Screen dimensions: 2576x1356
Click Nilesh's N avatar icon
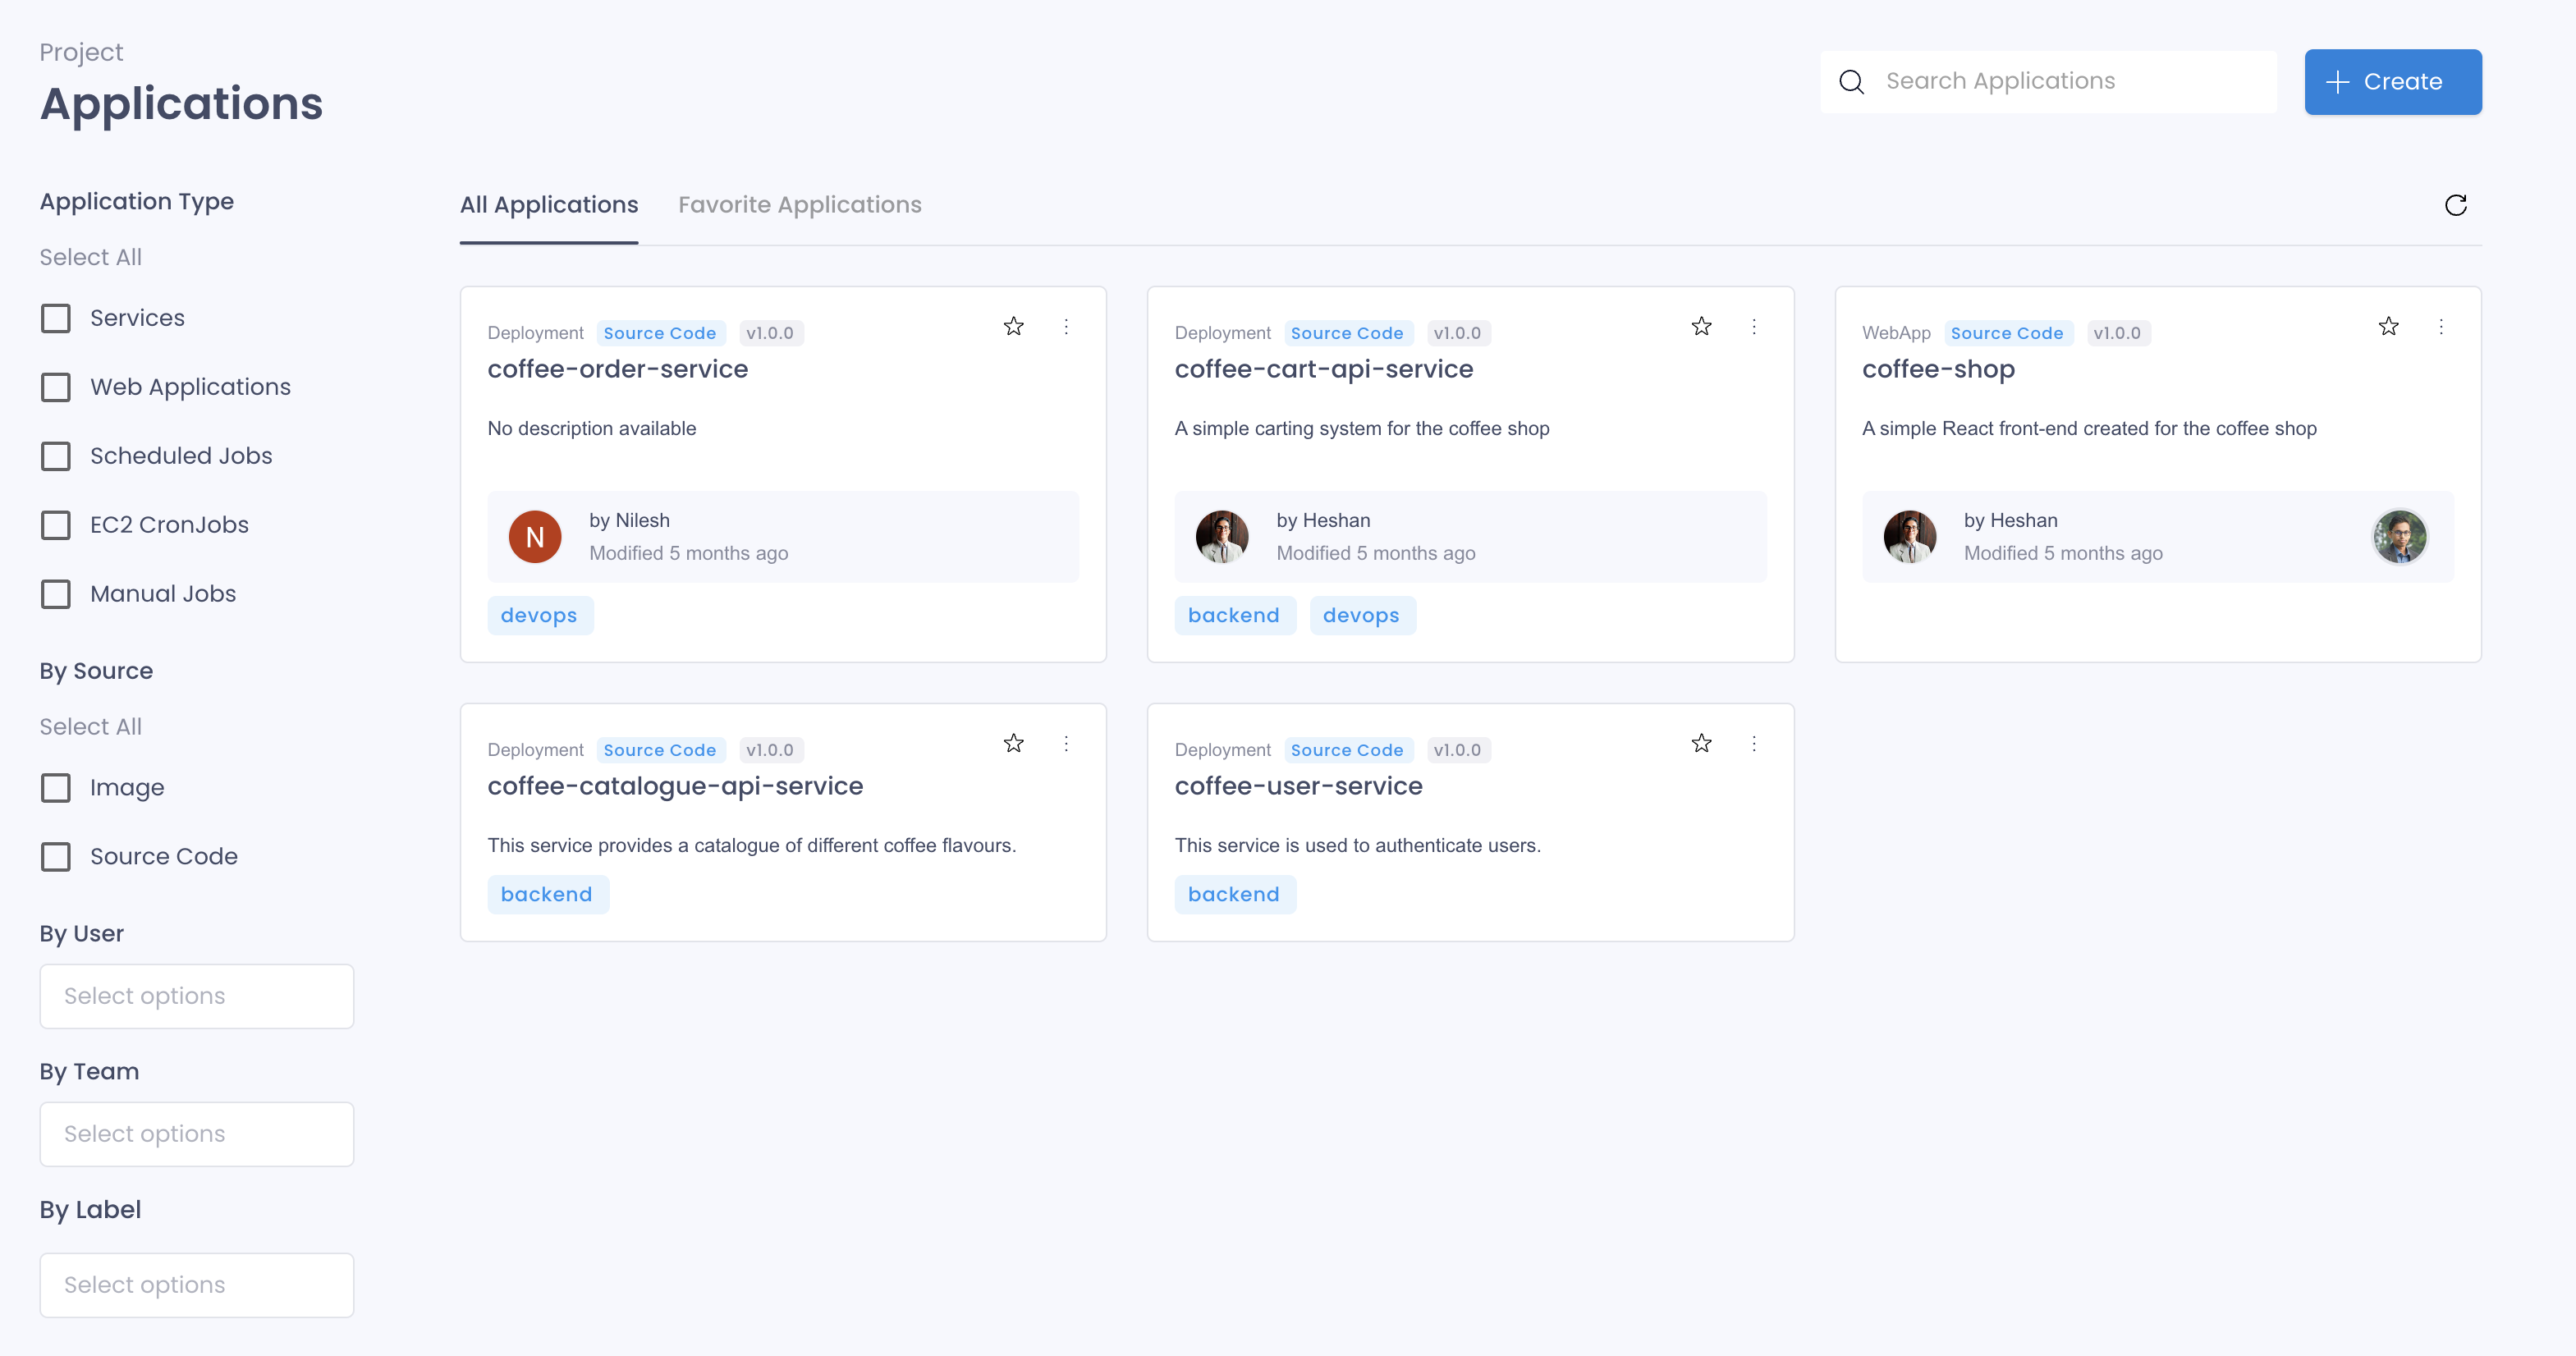(535, 537)
